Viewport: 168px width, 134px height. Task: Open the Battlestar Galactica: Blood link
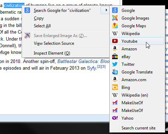pos(83,61)
